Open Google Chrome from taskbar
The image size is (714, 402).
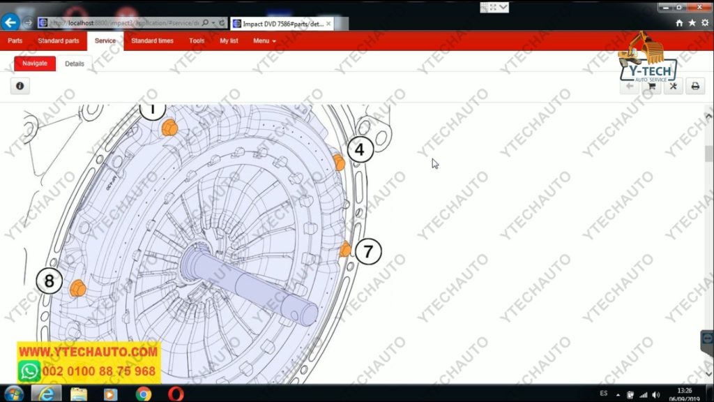(x=143, y=394)
